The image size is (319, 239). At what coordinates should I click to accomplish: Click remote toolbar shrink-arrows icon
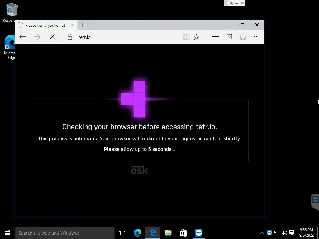click(x=231, y=3)
